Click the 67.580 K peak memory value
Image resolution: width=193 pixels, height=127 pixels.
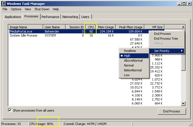click(136, 39)
